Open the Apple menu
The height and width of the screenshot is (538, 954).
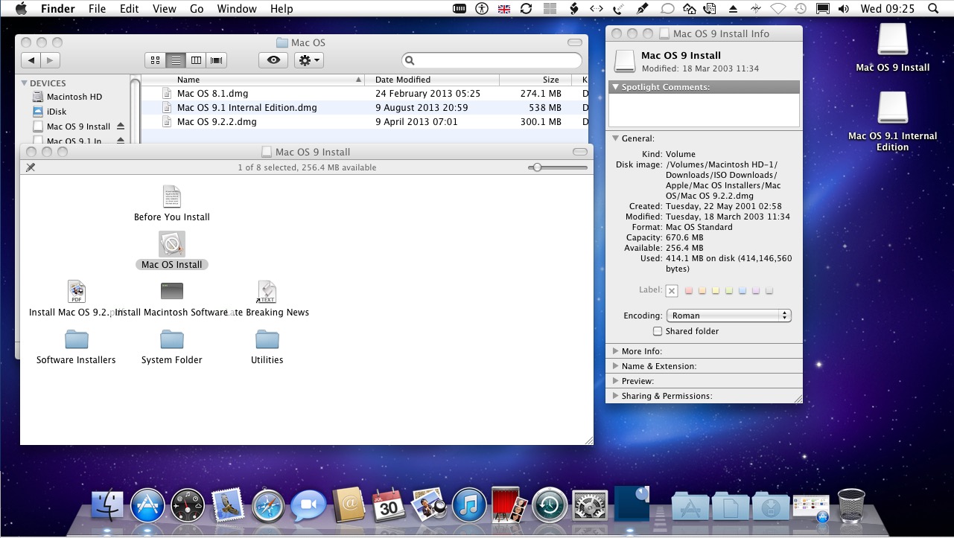coord(21,9)
